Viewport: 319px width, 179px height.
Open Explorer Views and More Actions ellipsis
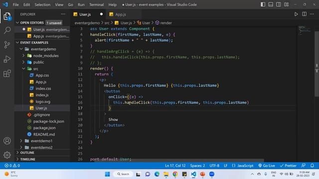pos(63,14)
